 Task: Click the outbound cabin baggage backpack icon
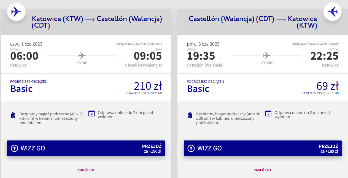[x=13, y=115]
